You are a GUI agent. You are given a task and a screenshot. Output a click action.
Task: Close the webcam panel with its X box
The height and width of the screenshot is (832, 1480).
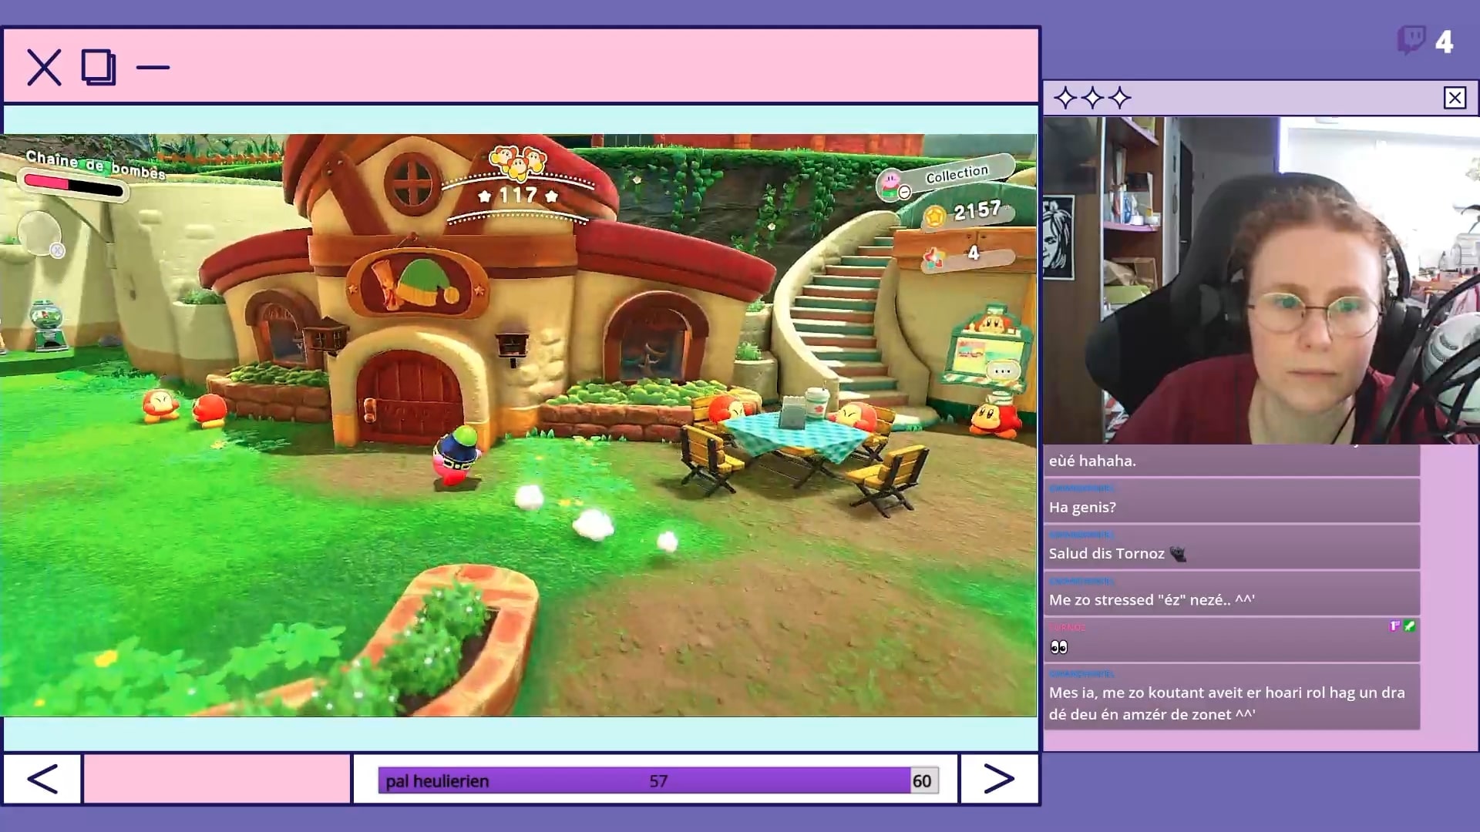point(1455,98)
